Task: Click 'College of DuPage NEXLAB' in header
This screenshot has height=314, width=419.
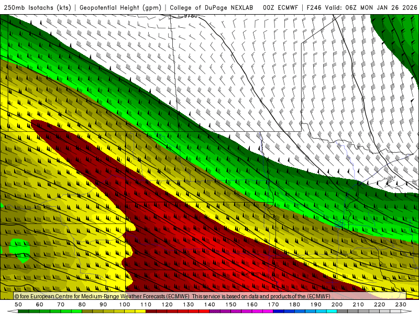Action: point(211,8)
